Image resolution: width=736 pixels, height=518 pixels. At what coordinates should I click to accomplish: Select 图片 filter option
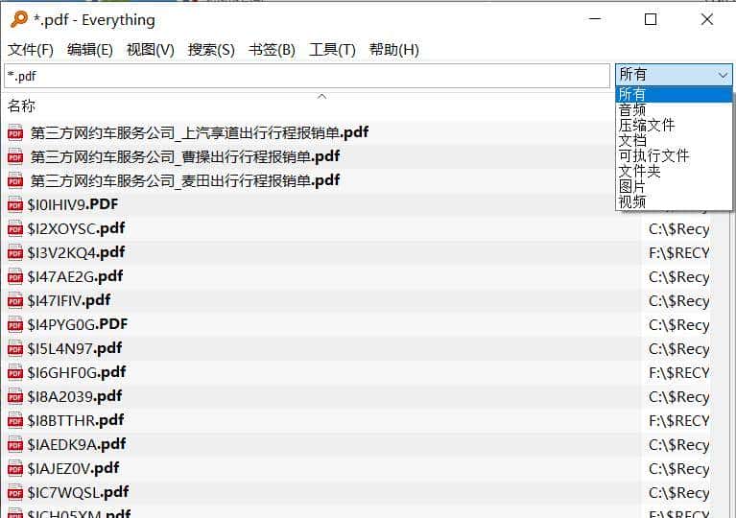tap(674, 186)
